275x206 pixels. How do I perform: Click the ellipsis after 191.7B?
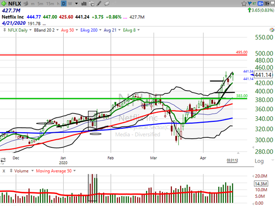(x=44, y=24)
